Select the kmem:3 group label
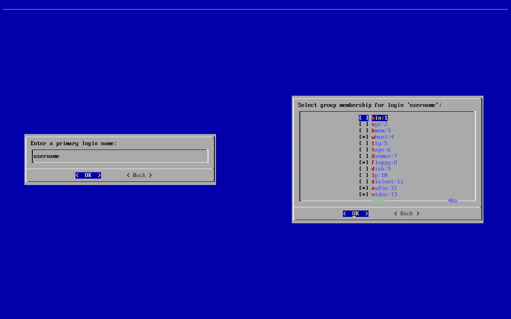The width and height of the screenshot is (511, 319). pos(381,131)
